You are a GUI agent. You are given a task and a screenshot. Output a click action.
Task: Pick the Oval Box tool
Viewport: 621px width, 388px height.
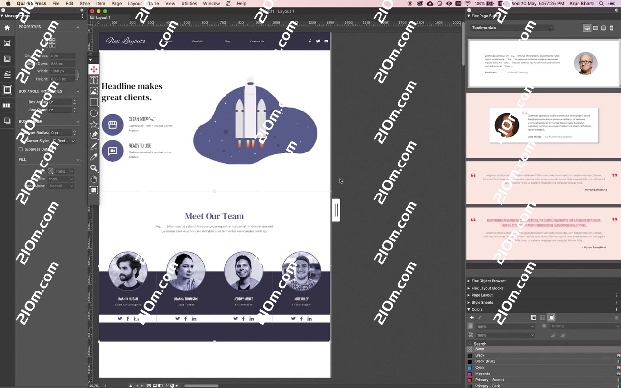point(94,113)
